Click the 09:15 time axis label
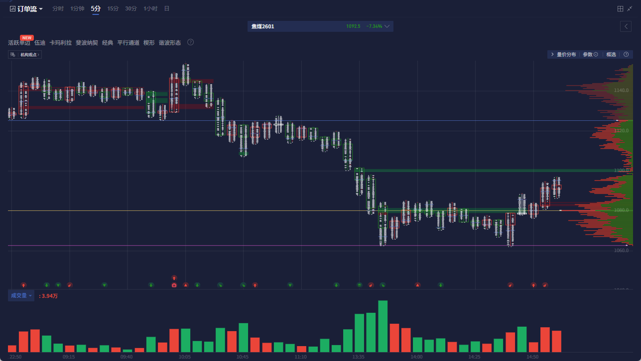The height and width of the screenshot is (361, 641). pos(69,357)
